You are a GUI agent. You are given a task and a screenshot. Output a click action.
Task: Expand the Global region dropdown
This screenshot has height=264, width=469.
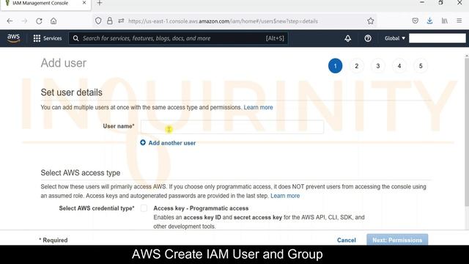pyautogui.click(x=395, y=38)
